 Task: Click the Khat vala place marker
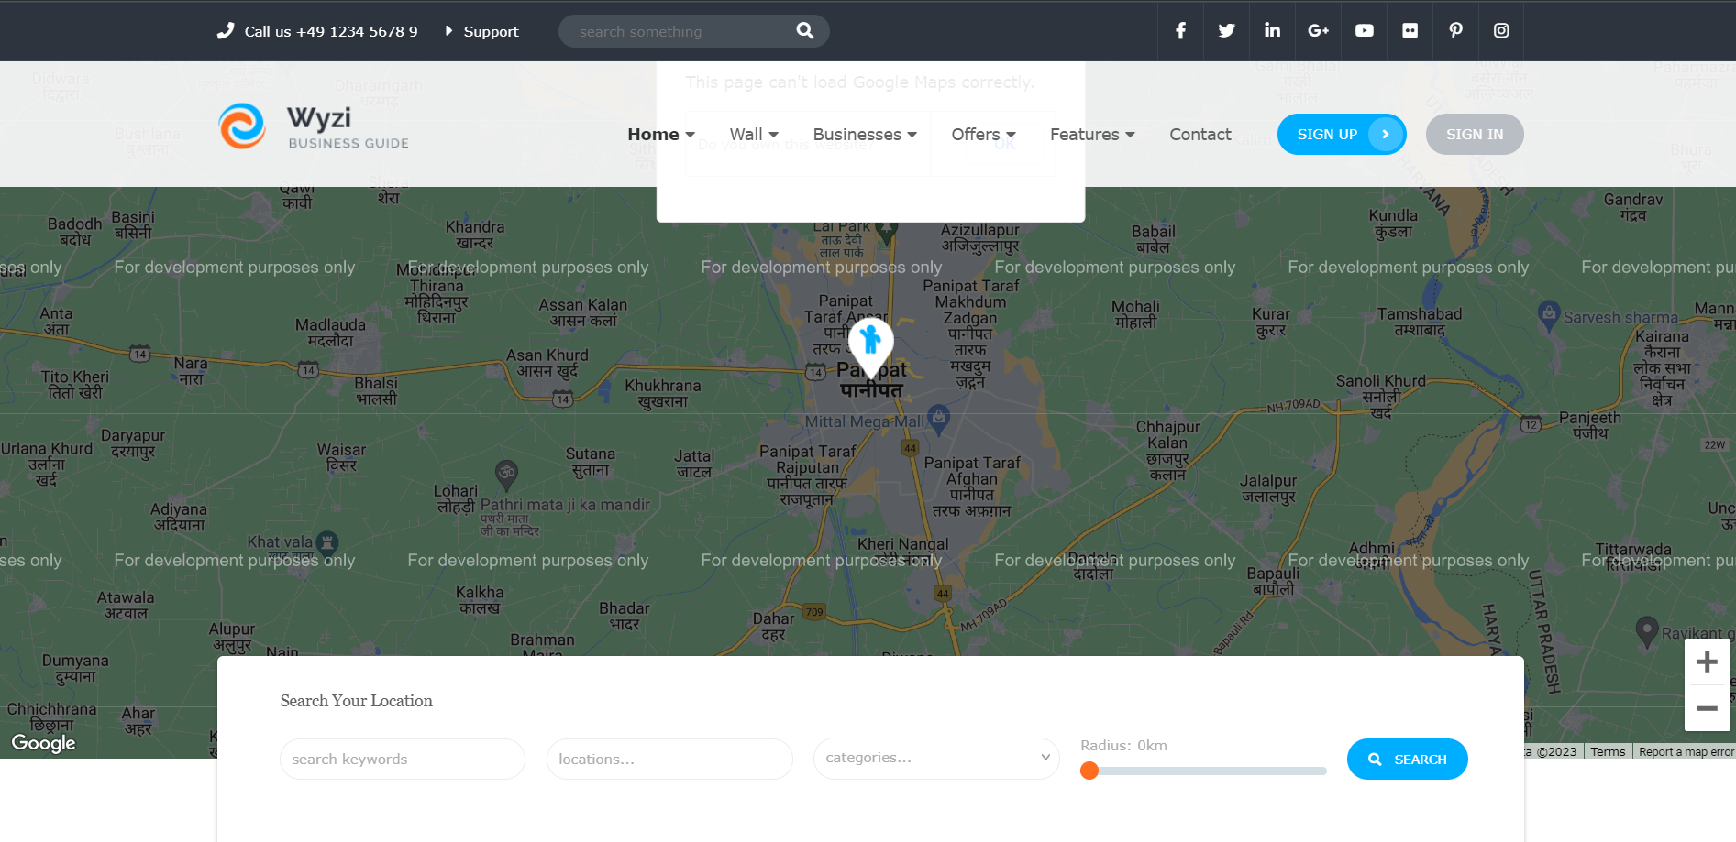tap(327, 543)
